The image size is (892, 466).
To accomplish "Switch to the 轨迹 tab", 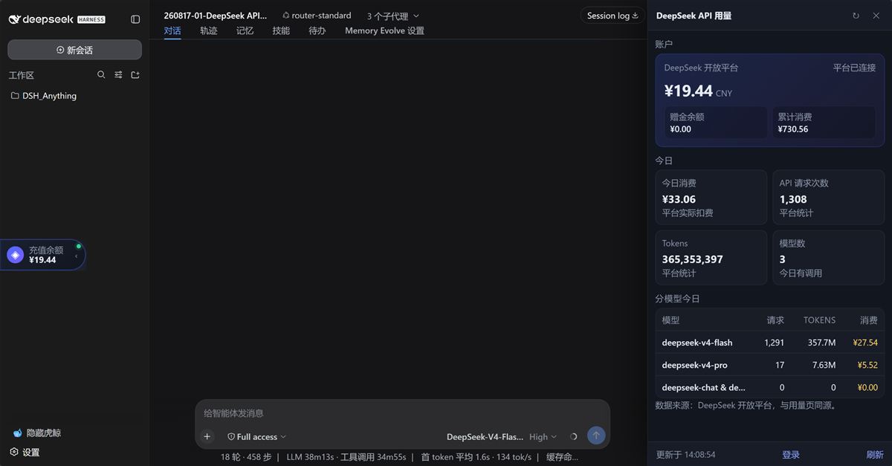I will (209, 30).
